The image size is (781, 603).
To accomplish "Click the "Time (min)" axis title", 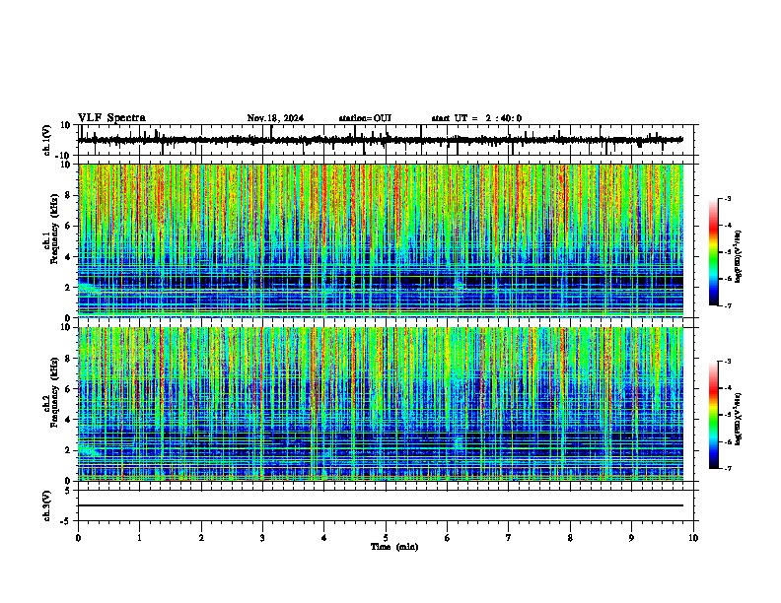I will [x=394, y=547].
